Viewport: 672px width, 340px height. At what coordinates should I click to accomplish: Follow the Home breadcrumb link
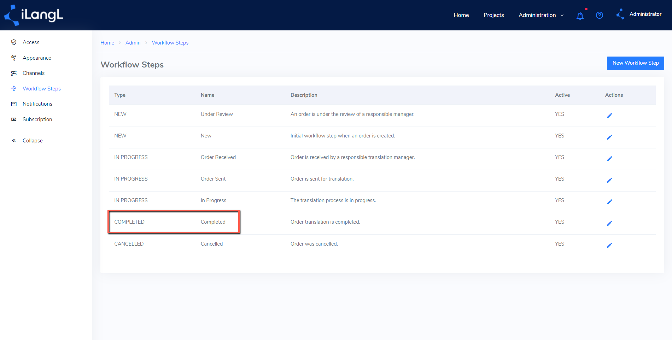[107, 43]
